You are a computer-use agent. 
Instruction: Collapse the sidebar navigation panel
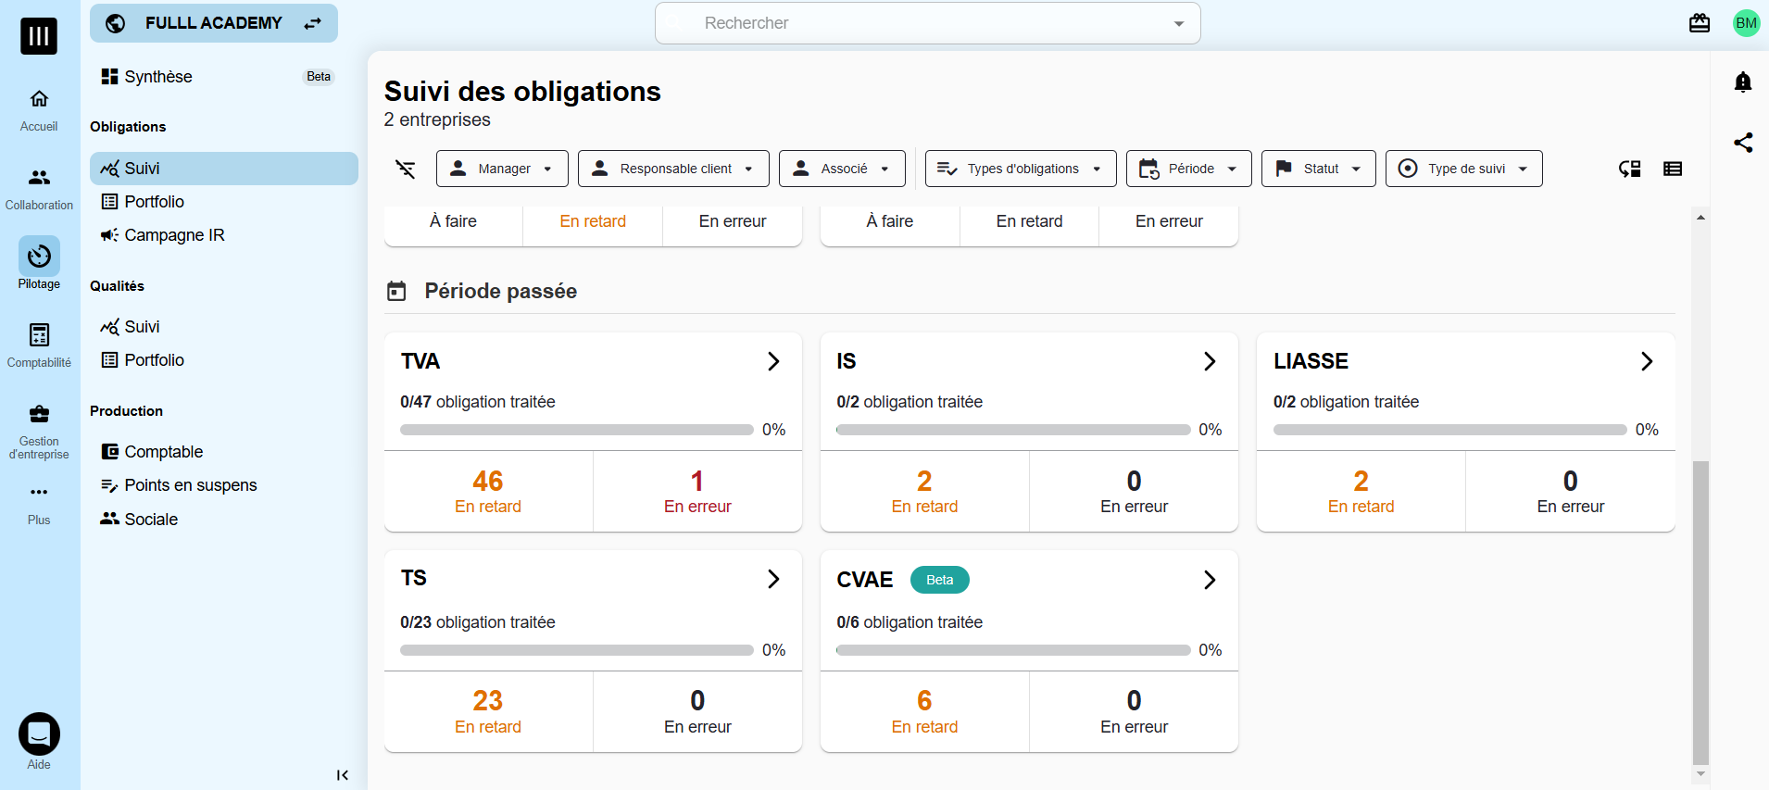pos(342,775)
